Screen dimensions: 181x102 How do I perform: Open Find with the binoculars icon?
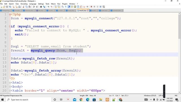pyautogui.click(x=41, y=7)
